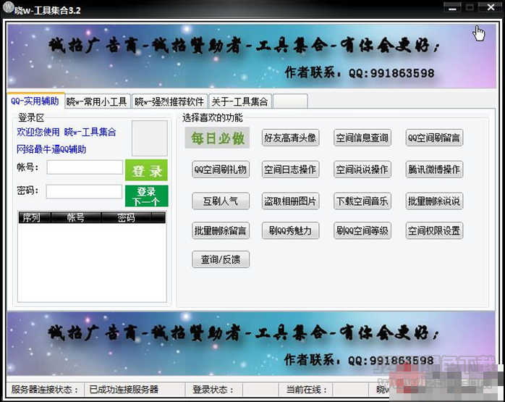
Task: Click the 下载空间音乐 button
Action: (x=362, y=201)
